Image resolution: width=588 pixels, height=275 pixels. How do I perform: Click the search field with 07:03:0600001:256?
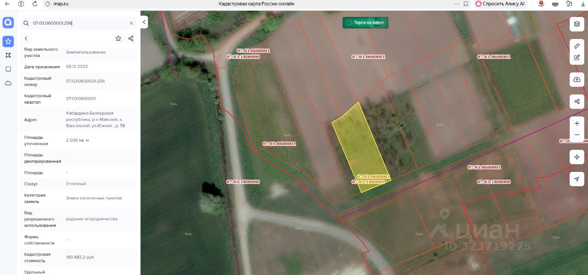point(78,23)
